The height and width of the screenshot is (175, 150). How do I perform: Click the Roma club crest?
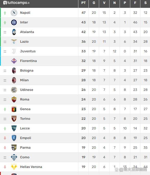(x=14, y=99)
